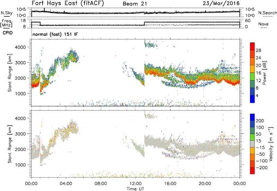The height and width of the screenshot is (191, 277).
Task: Click the "Fort Hays East (fitACF)" plot title
Action: (x=68, y=3)
